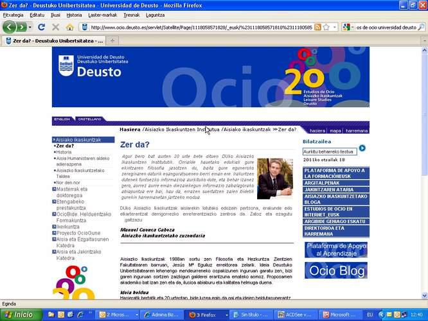The height and width of the screenshot is (321, 428).
Task: Click in the URL address field
Action: point(201,27)
